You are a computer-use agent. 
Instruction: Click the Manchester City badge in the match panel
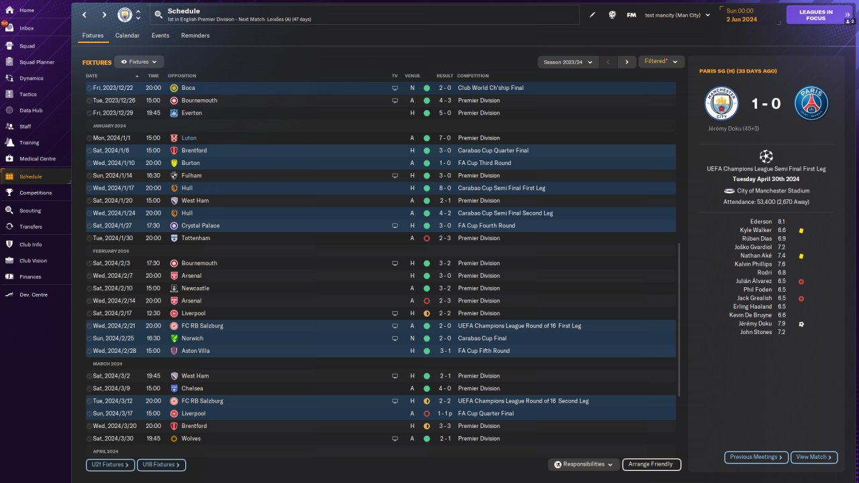[x=721, y=103]
